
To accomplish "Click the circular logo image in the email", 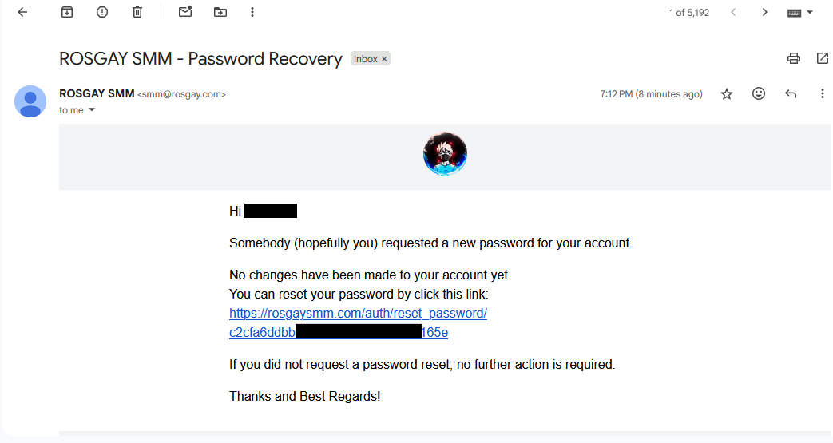I will 445,154.
